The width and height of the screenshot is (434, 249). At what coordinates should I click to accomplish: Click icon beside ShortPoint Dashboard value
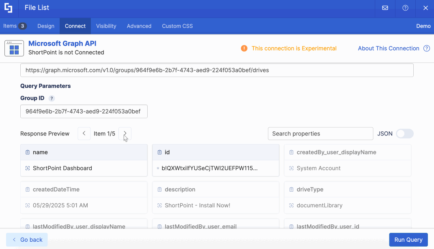[28, 168]
